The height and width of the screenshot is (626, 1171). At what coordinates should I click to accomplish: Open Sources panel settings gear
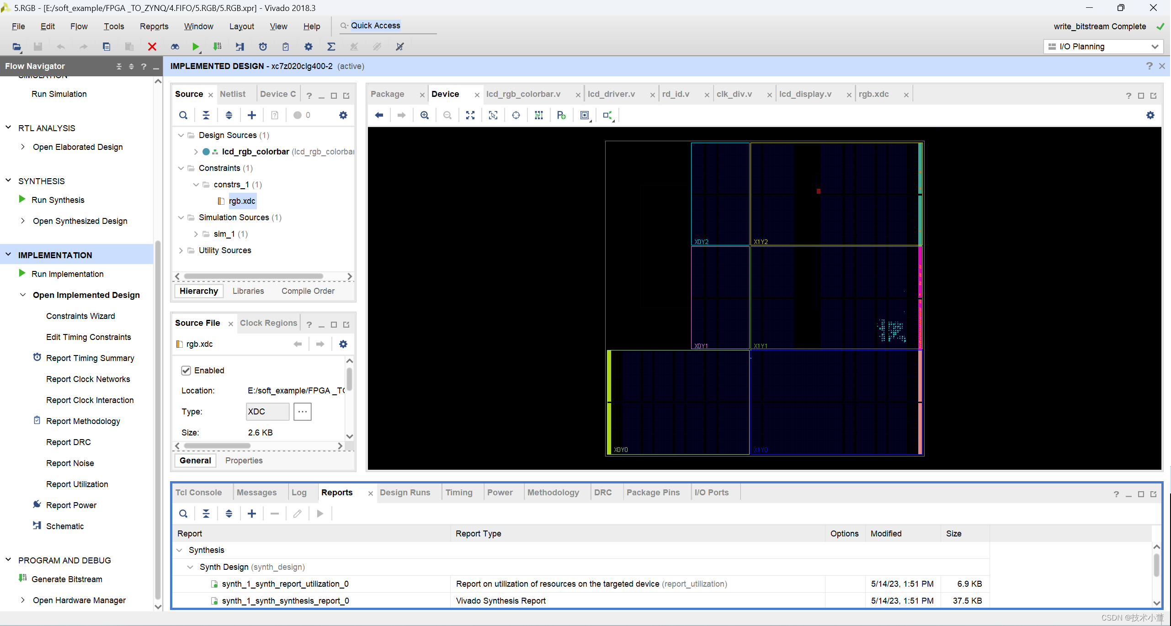coord(343,115)
